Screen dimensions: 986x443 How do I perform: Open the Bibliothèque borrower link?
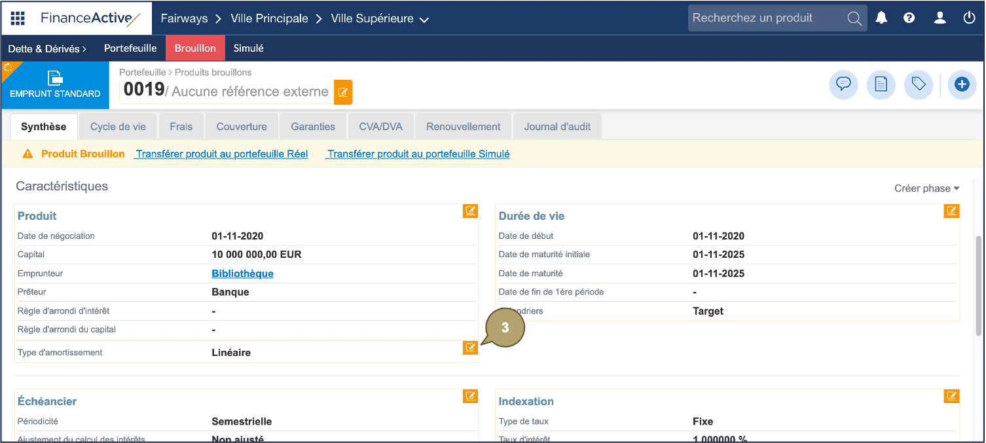point(242,274)
